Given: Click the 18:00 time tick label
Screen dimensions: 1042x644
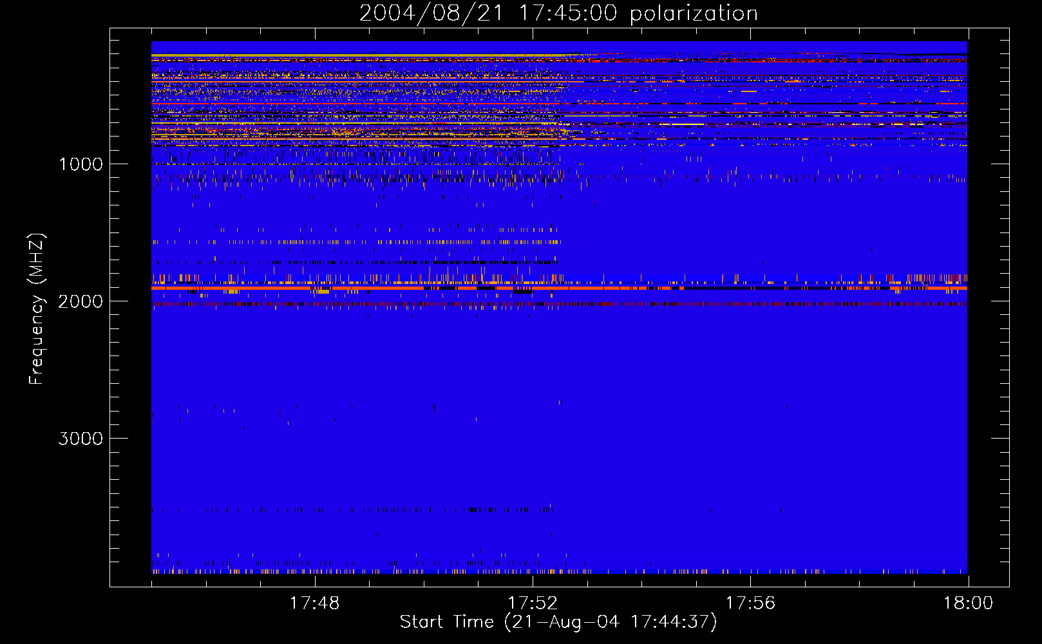Looking at the screenshot, I should point(968,603).
